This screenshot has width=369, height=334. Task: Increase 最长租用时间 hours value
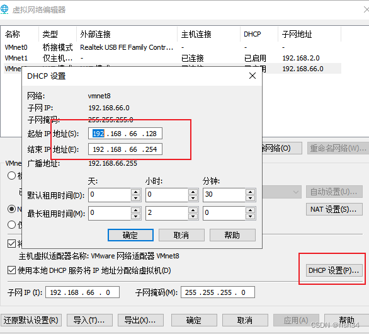(x=193, y=210)
